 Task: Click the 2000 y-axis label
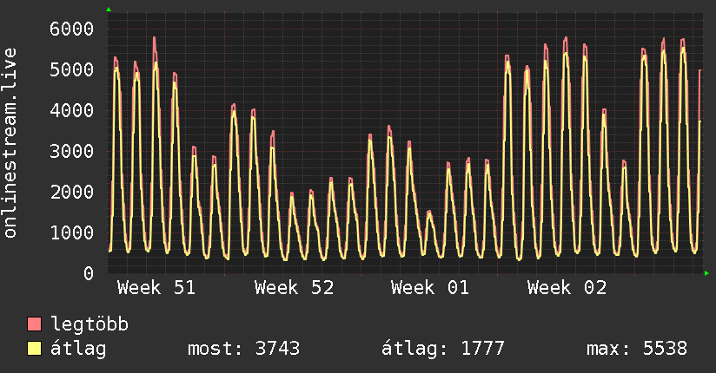[72, 192]
